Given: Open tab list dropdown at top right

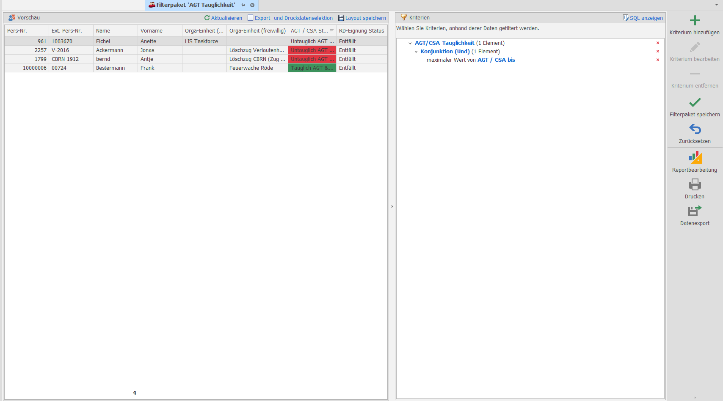Looking at the screenshot, I should [716, 5].
